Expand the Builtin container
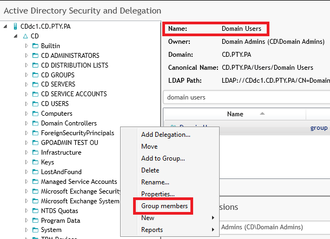Viewport: 330px width, 239px height. pyautogui.click(x=27, y=45)
